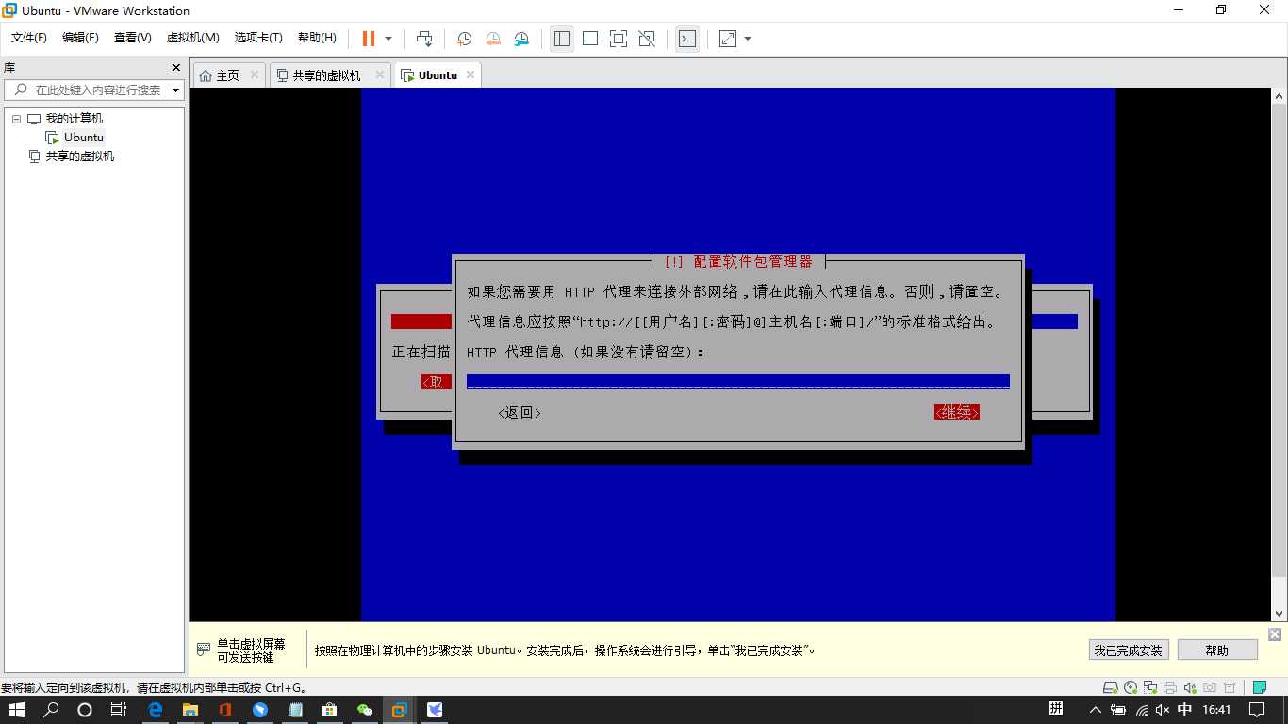Click the 我已完成安装 button
Screen dimensions: 1288x724
tap(1129, 650)
